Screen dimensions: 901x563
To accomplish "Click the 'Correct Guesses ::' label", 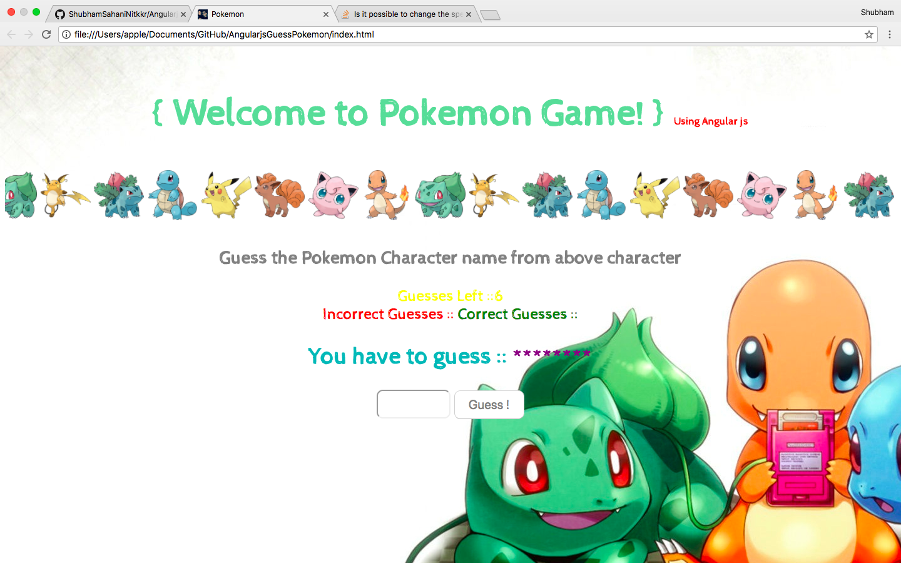I will click(517, 314).
